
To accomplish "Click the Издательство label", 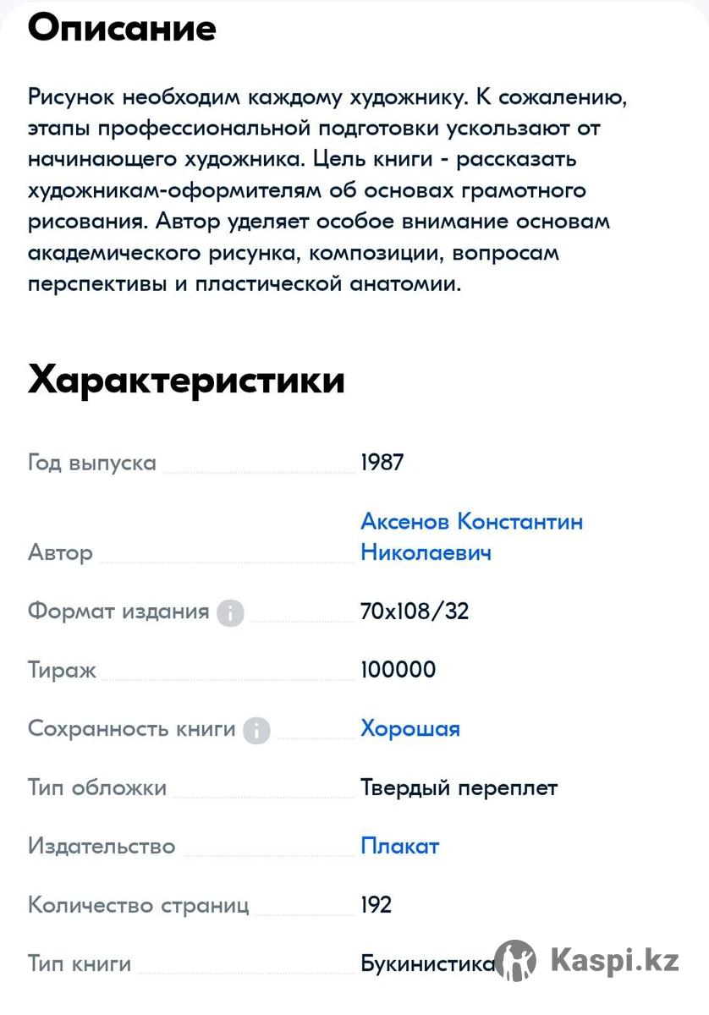I will tap(102, 847).
